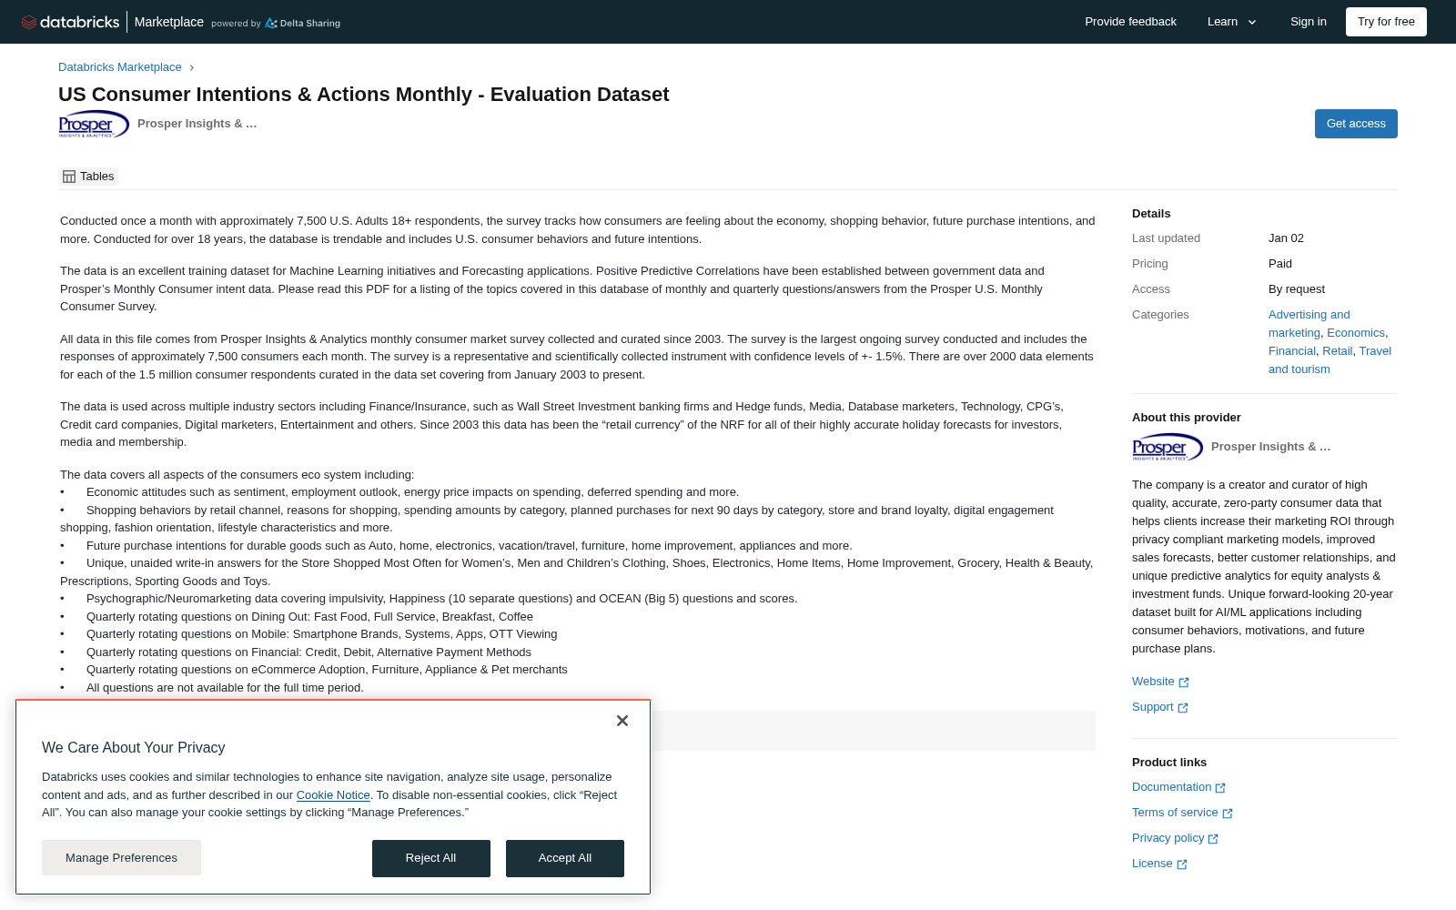This screenshot has height=910, width=1456.
Task: Click the 'Jan 02' last updated value
Action: pyautogui.click(x=1286, y=238)
